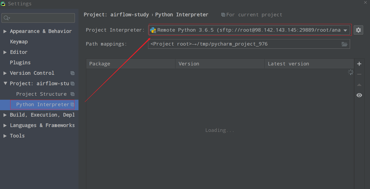Collapse the Project: airflow-study node

click(x=5, y=84)
